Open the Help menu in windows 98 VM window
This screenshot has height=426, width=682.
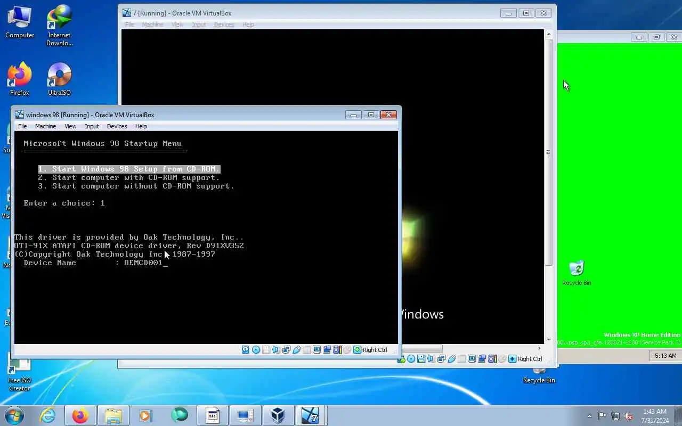pyautogui.click(x=141, y=126)
